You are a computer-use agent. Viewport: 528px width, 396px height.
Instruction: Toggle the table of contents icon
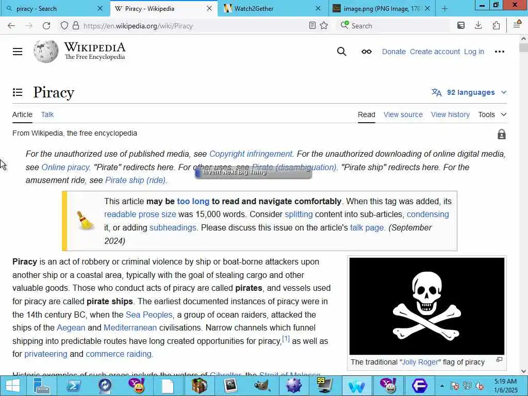[18, 92]
